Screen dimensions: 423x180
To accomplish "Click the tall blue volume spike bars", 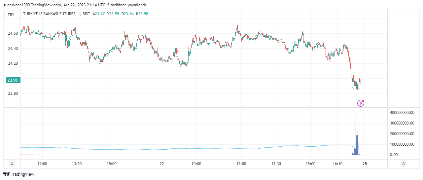I will (x=356, y=135).
